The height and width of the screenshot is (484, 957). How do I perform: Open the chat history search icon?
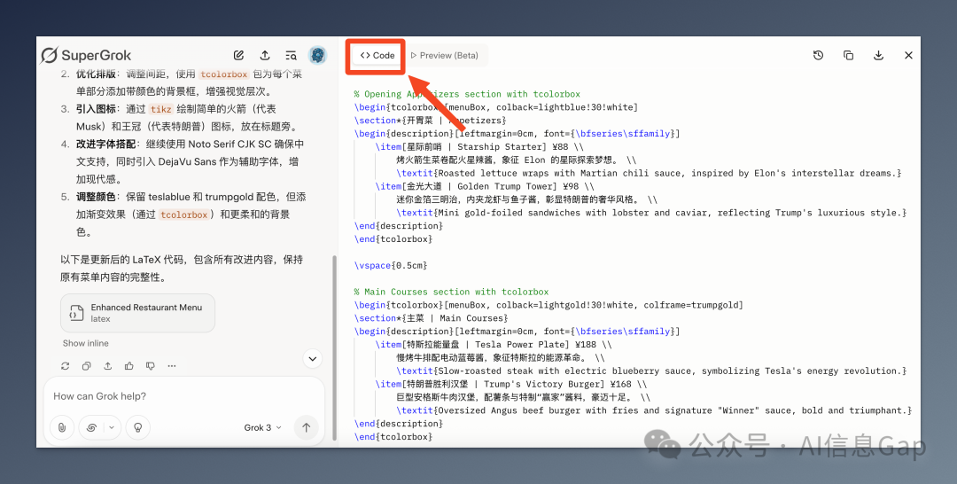(x=292, y=55)
